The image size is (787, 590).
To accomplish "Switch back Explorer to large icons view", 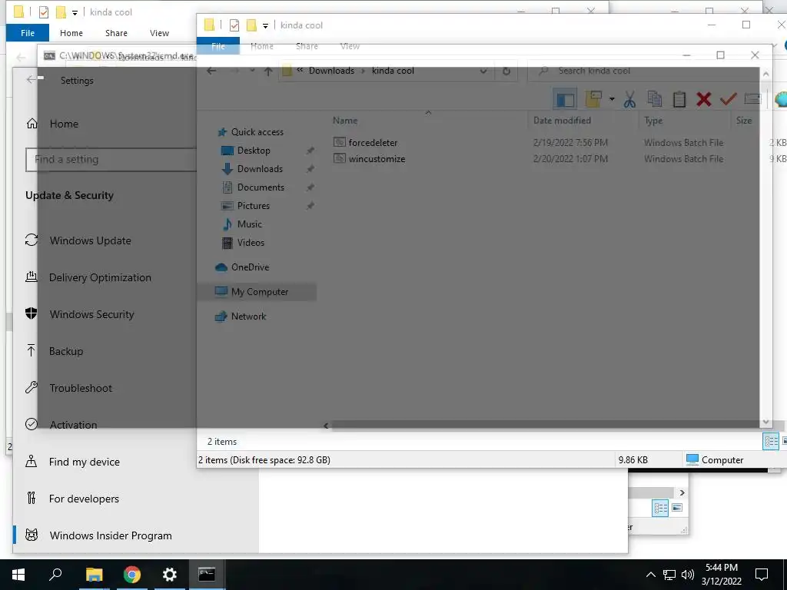I will 677,508.
